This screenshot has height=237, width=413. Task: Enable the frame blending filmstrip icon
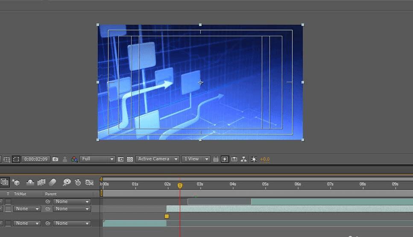[x=41, y=182]
